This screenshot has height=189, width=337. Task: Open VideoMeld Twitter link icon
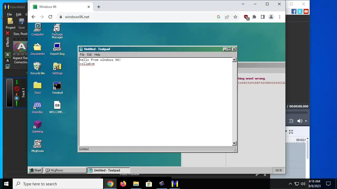click(300, 12)
